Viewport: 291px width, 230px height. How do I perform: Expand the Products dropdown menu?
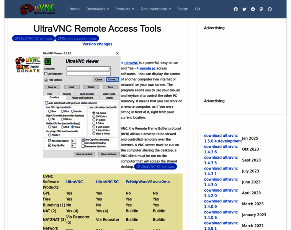[x=125, y=9]
